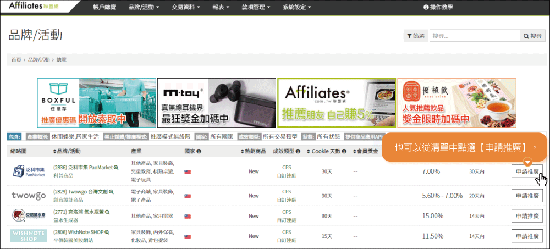Click 申請推廣 for 克洛浦 氫水瓶蓋
The height and width of the screenshot is (249, 550).
pos(527,216)
